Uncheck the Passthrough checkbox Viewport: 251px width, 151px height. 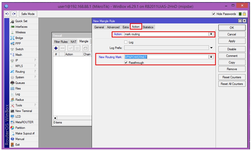point(126,63)
